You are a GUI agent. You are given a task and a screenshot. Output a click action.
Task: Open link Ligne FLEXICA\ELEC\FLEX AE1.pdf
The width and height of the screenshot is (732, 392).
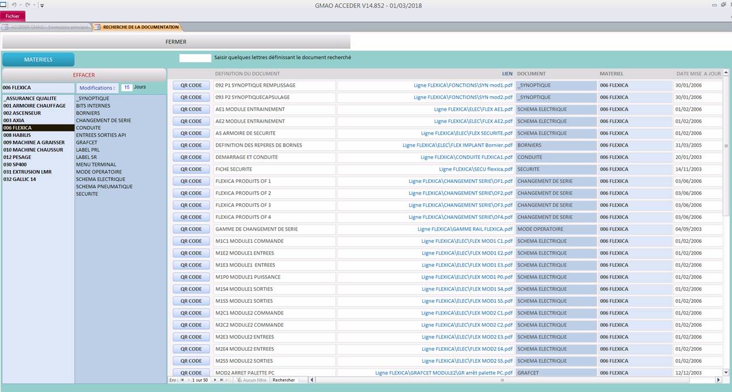tap(473, 109)
